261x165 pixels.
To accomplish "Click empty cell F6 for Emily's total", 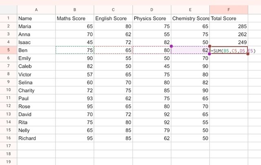I will pyautogui.click(x=228, y=58).
